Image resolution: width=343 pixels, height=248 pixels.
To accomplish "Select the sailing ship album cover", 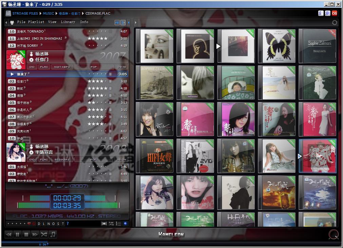I will pyautogui.click(x=155, y=83).
